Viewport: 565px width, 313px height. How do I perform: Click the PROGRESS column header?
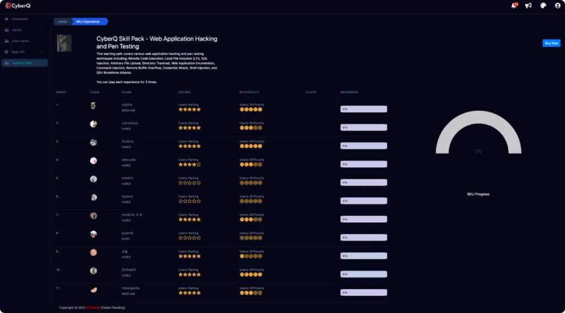pos(349,92)
